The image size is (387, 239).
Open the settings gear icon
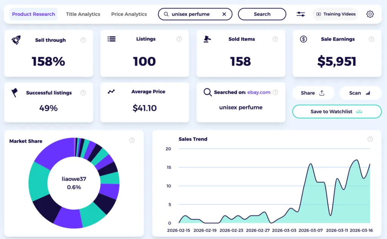tap(370, 14)
